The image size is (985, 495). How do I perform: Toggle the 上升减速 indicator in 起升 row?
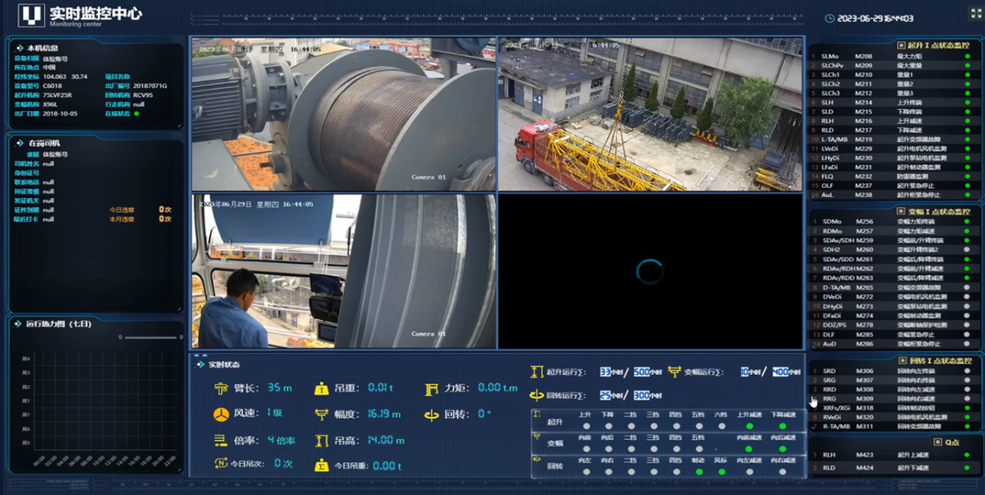tap(749, 425)
